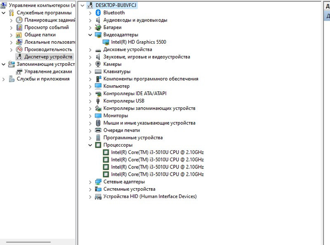330x245 pixels.
Task: Click the Компьютер monitor icon
Action: [x=98, y=86]
